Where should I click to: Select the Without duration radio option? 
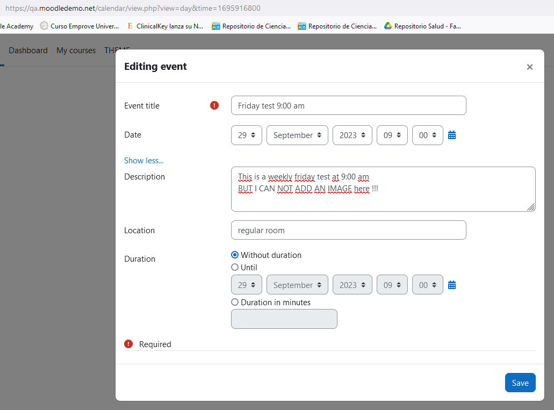click(x=235, y=255)
